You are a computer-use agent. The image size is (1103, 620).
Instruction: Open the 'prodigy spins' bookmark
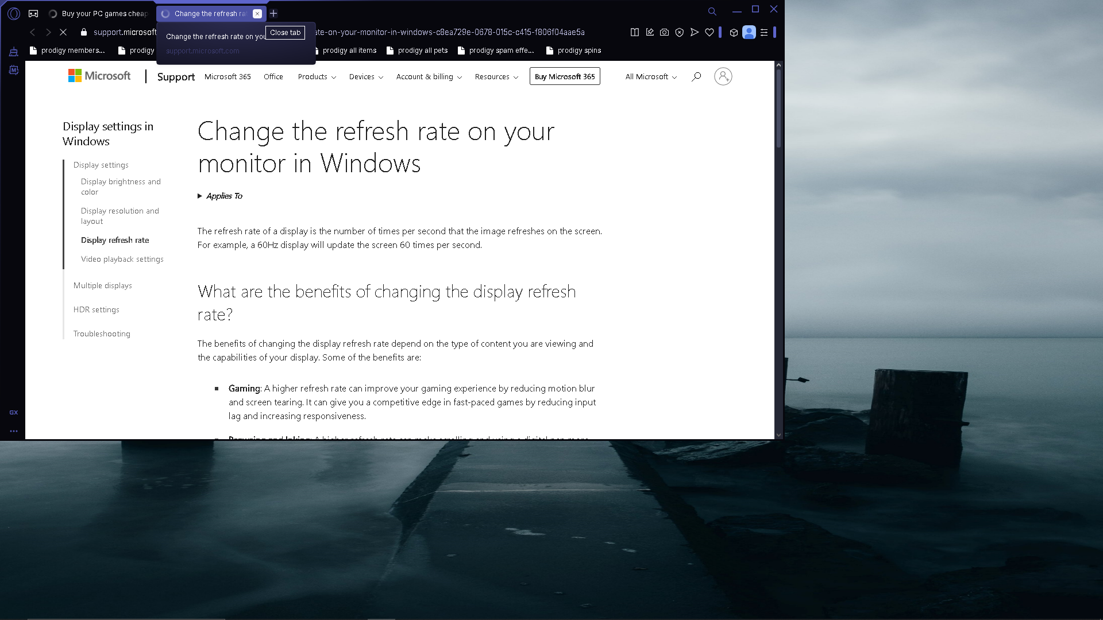coord(573,51)
